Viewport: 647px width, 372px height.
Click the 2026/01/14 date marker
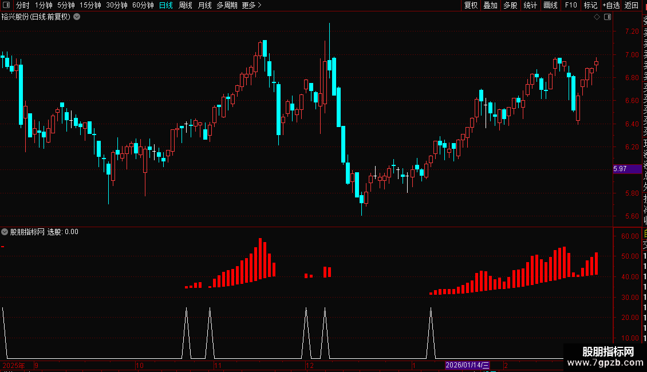tap(467, 365)
